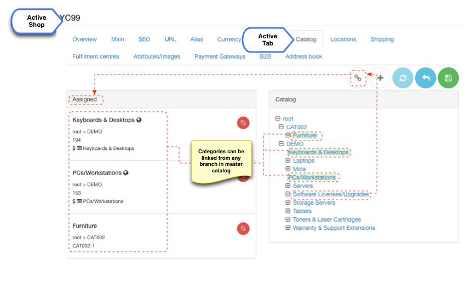Expand the Servers tree node
Image resolution: width=471 pixels, height=284 pixels.
pos(288,186)
